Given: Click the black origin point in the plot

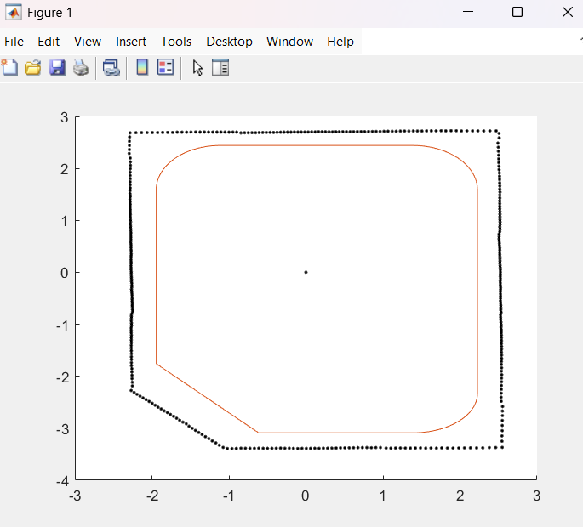Looking at the screenshot, I should (x=306, y=272).
